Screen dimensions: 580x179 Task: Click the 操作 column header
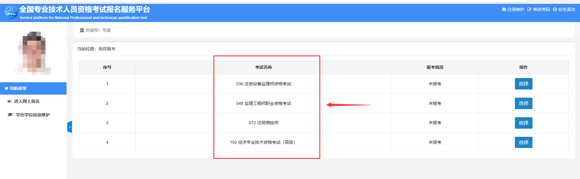(523, 67)
